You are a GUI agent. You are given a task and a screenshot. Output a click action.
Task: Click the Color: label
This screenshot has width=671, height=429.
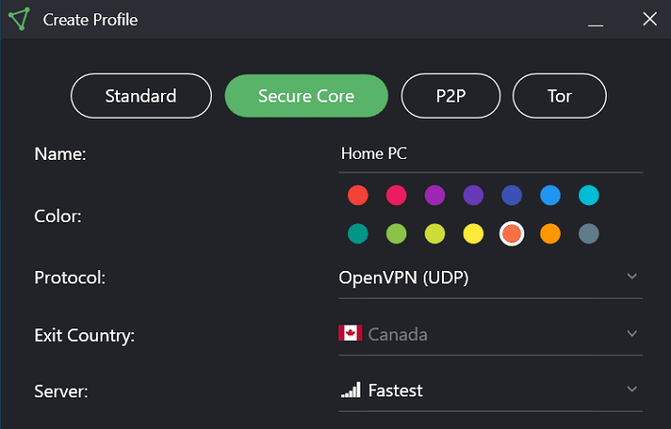[58, 216]
